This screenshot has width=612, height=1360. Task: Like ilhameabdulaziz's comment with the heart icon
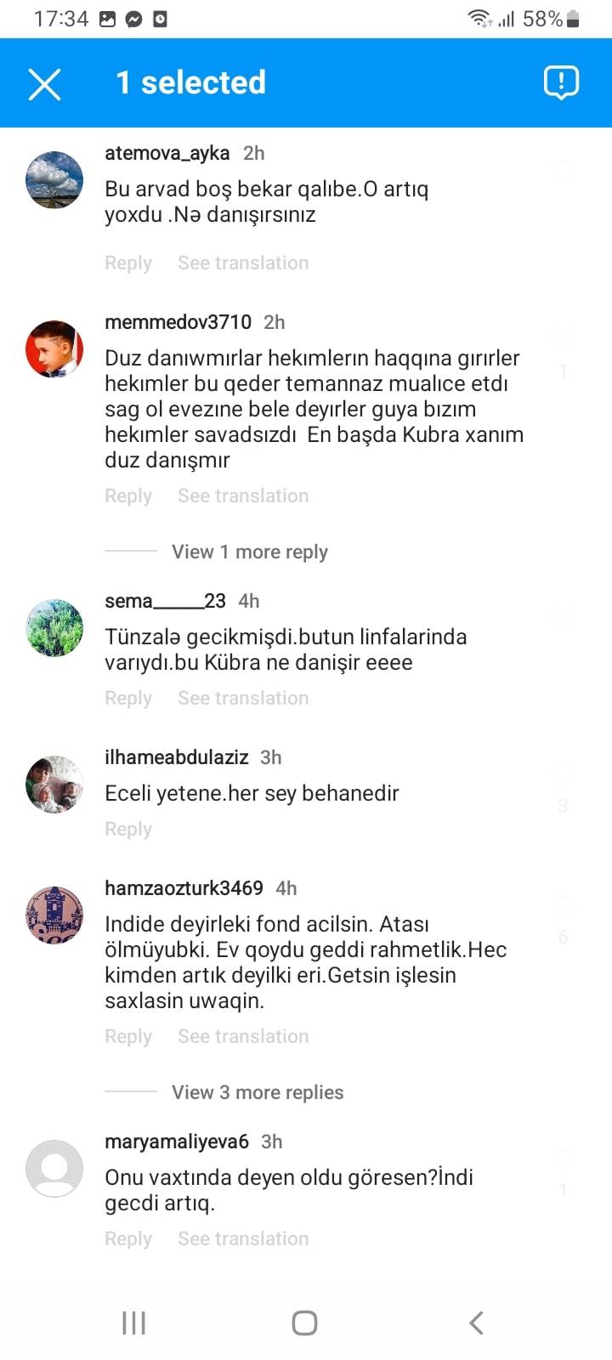tap(563, 775)
